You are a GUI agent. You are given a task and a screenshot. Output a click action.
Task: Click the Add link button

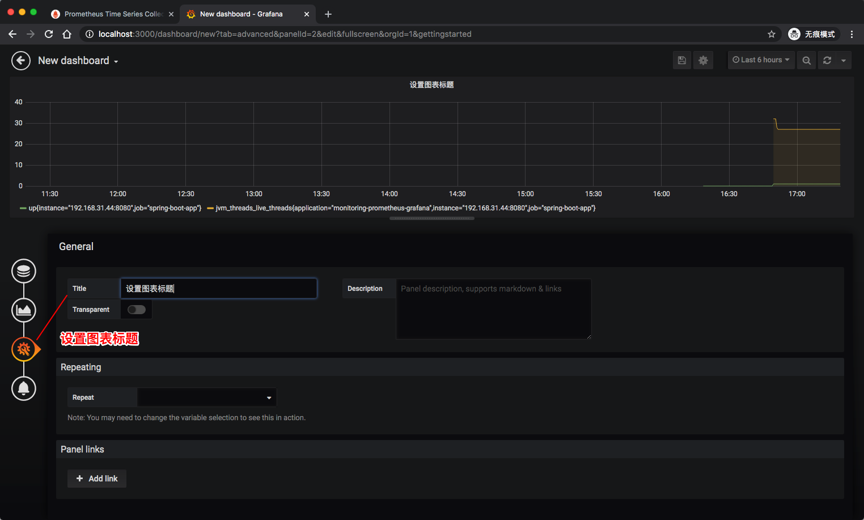pos(97,479)
